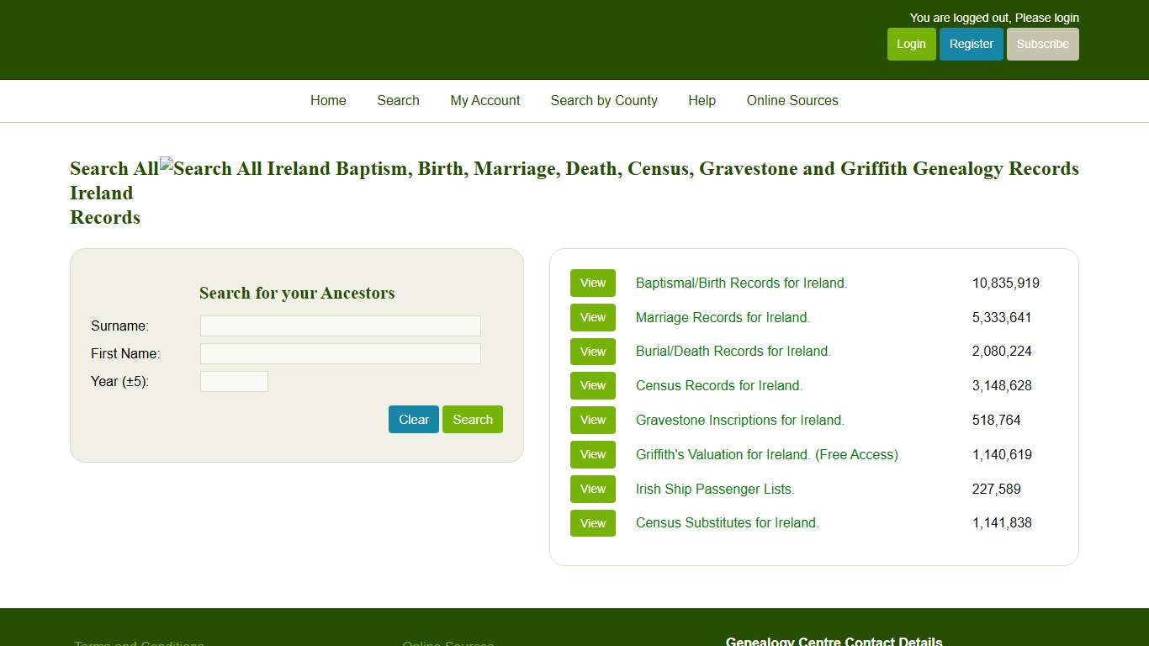Screen dimensions: 1149x646
Task: Select Home in the navigation menu
Action: click(328, 100)
